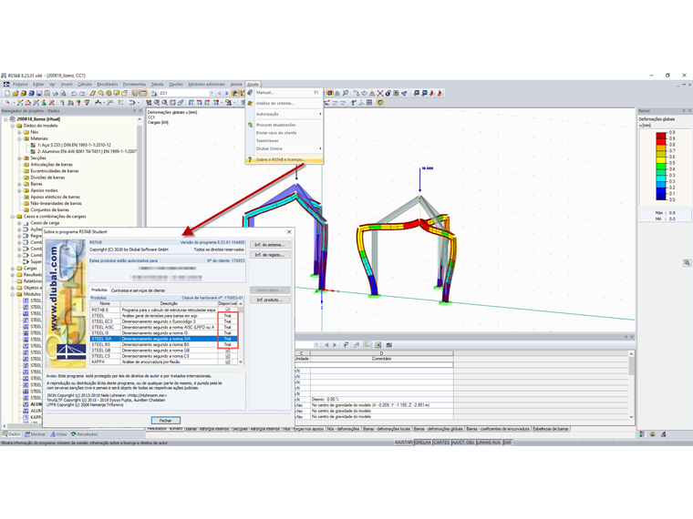Click the Open folder icon in the toolbar
This screenshot has height=519, width=693.
coord(15,93)
